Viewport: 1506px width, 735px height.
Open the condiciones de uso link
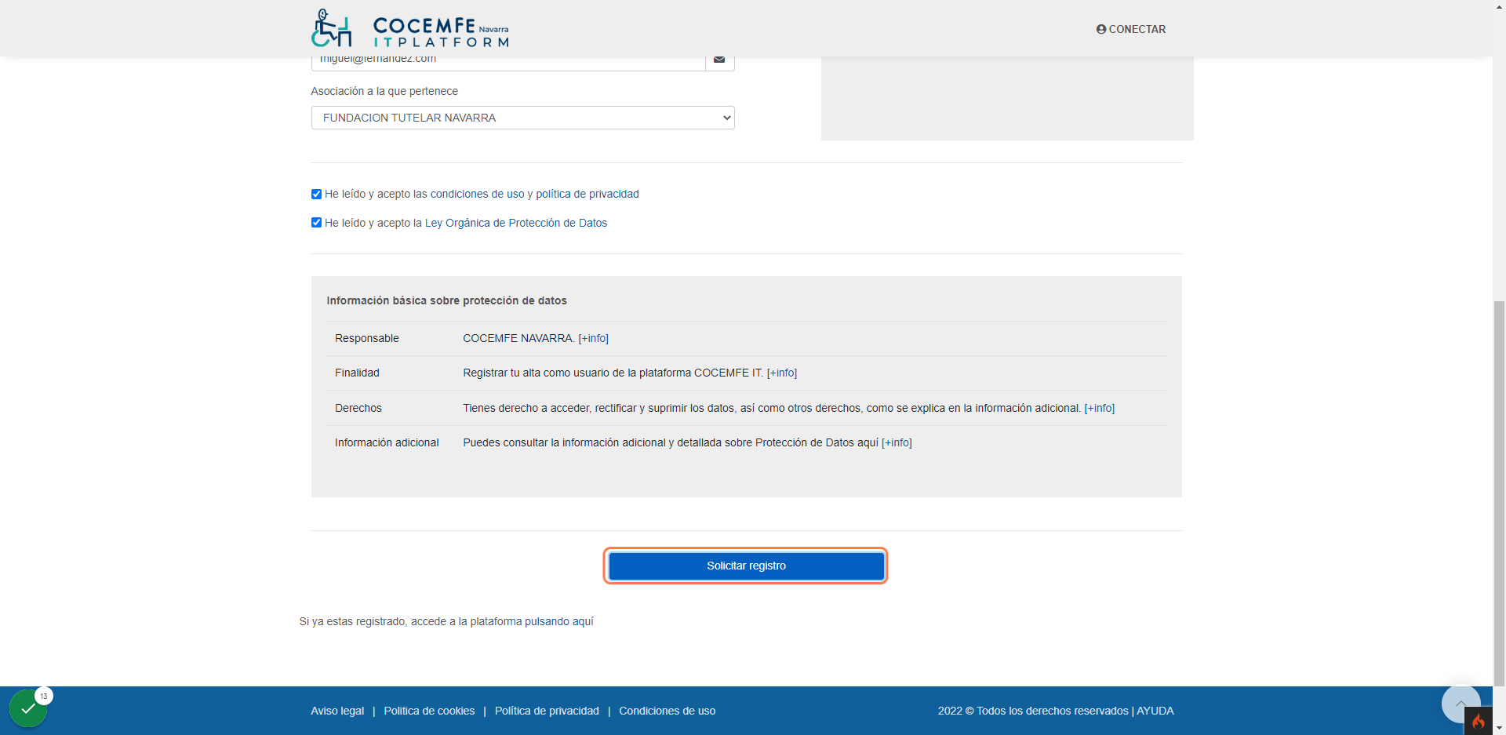click(x=477, y=194)
